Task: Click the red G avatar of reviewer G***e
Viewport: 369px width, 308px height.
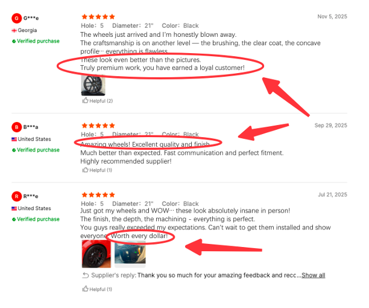Action: tap(16, 18)
